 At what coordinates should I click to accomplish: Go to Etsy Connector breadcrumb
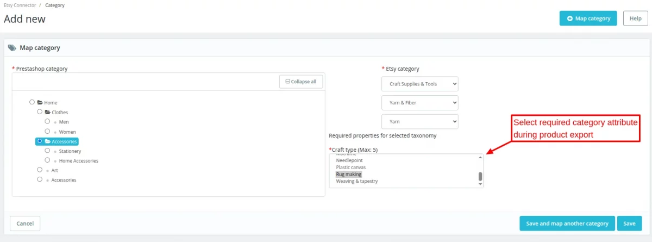point(20,5)
